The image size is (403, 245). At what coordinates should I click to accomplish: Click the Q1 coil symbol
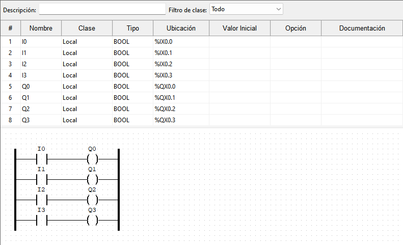(x=92, y=179)
